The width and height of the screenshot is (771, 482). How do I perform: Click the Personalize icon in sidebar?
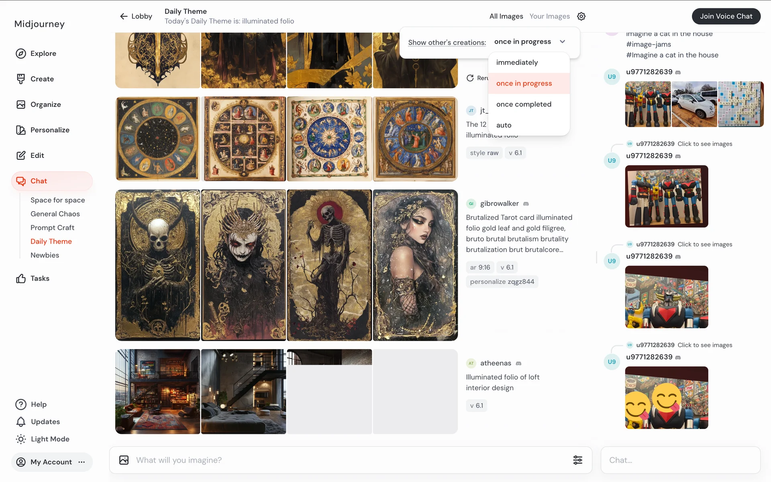[21, 130]
